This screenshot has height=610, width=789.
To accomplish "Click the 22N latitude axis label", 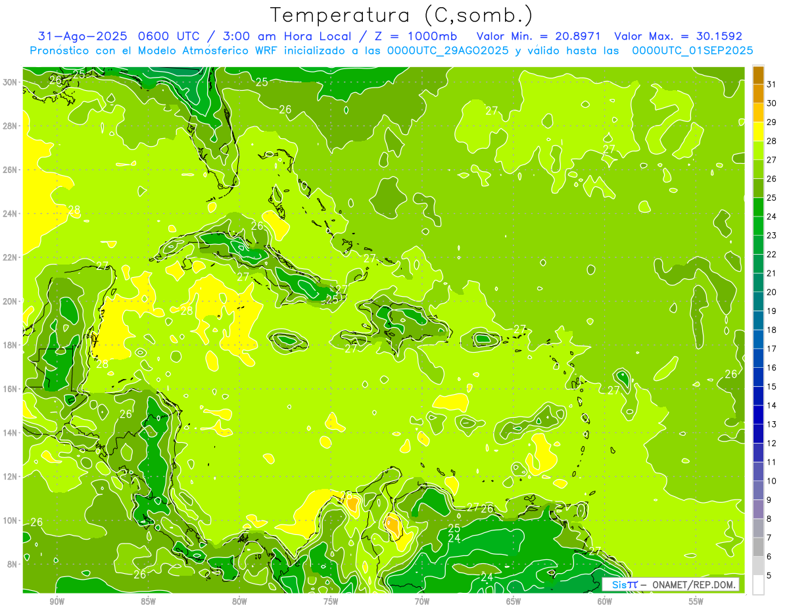I will pos(11,257).
